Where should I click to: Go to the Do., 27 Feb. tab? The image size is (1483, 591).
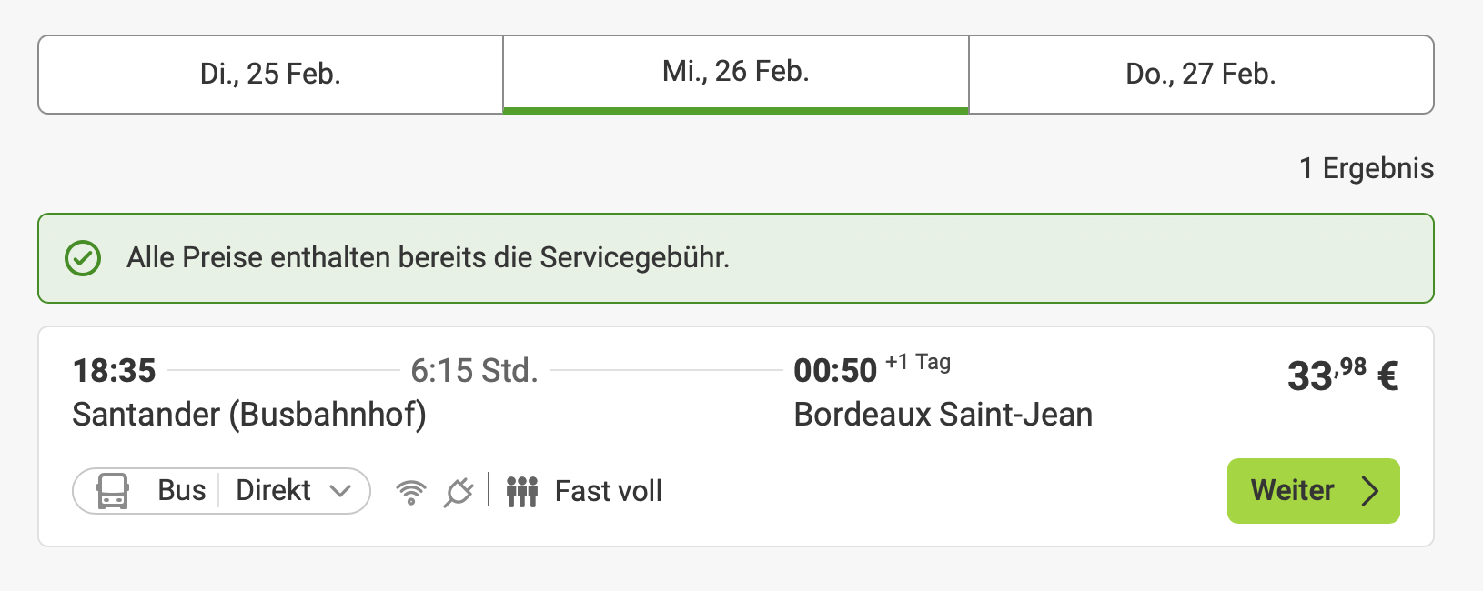(x=1201, y=75)
